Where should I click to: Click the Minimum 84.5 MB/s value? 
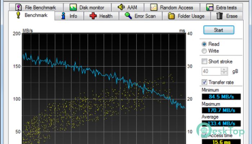coord(221,97)
